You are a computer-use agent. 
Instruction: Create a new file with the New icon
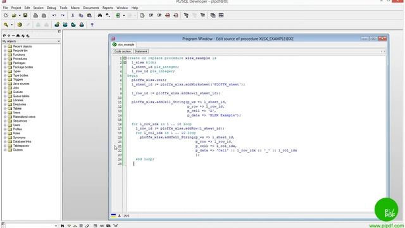(x=6, y=15)
